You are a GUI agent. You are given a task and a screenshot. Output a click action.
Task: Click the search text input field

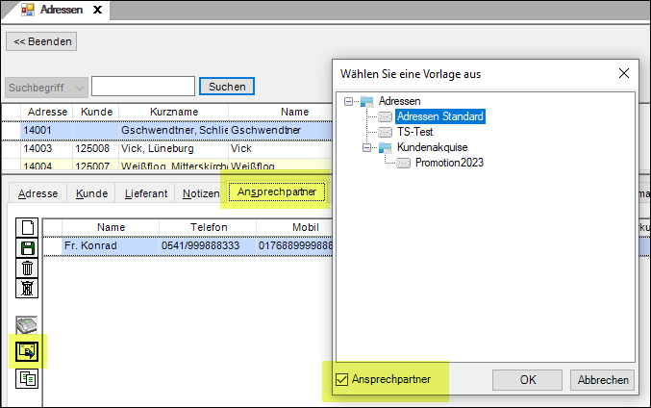(143, 88)
